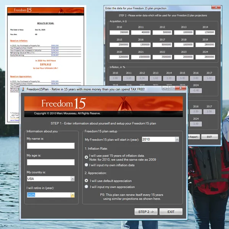
Task: Close the Step 2 data entry window
Action: 216,7
